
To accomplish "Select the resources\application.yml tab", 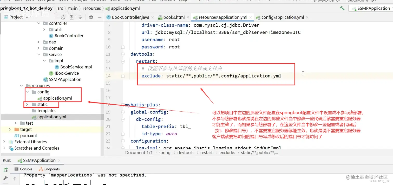I will tap(223, 17).
